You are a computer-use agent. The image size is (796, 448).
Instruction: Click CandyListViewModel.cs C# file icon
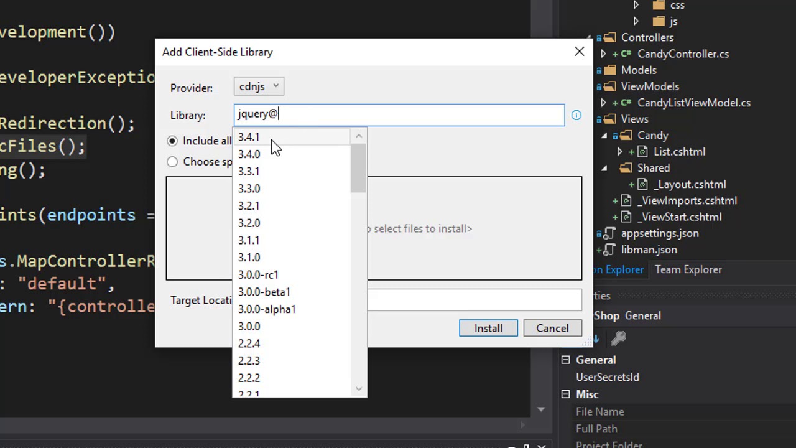626,103
